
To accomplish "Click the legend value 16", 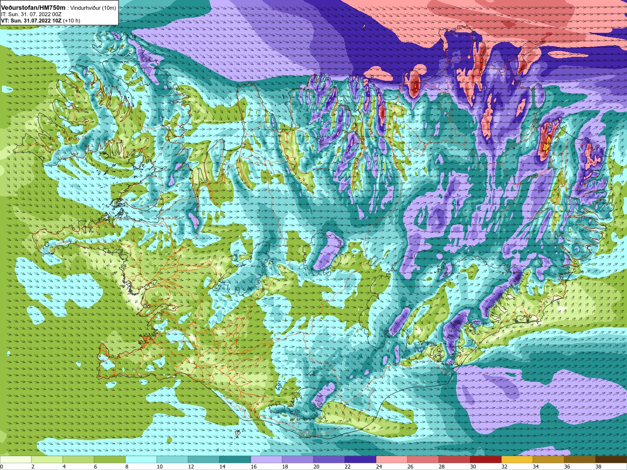I will coord(253,467).
